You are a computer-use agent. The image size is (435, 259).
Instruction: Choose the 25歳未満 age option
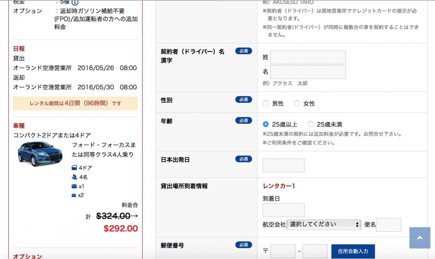pos(311,124)
